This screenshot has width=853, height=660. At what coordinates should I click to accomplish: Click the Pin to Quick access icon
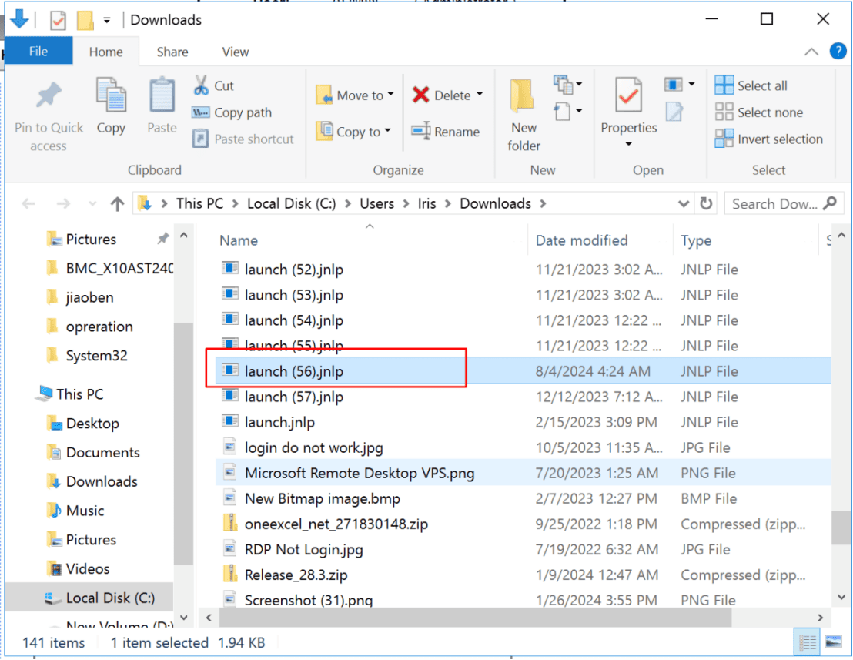click(x=49, y=96)
